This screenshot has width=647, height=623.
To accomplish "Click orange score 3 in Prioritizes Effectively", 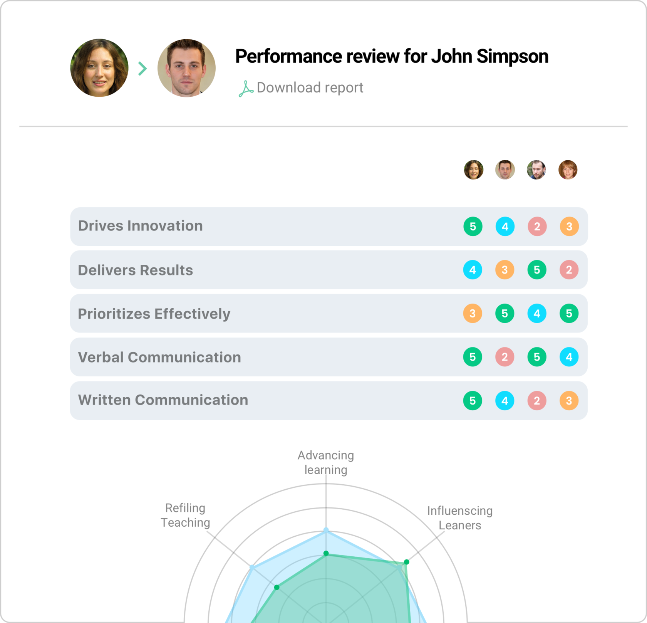I will coord(473,314).
